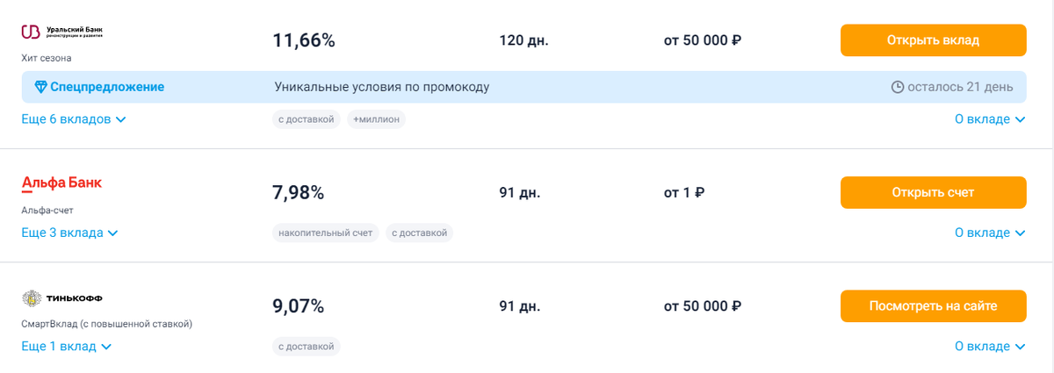Click the осталось 21 день text
This screenshot has height=373, width=1054.
point(961,87)
